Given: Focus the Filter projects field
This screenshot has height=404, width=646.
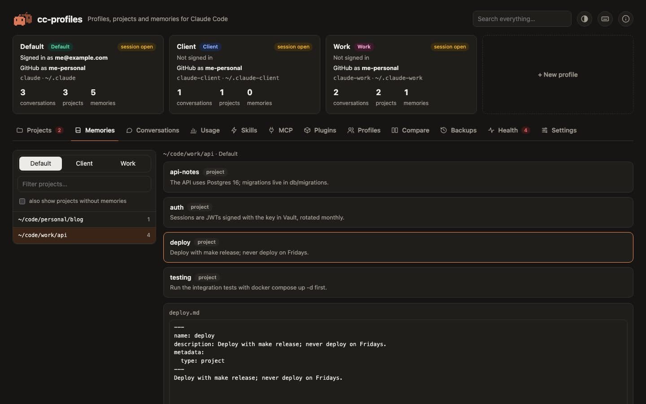Looking at the screenshot, I should (x=84, y=184).
